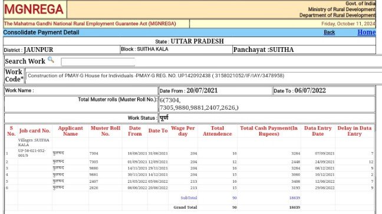The height and width of the screenshot is (214, 382).
Task: Select the Mahatma Gandhi Act full title
Action: [x=90, y=24]
